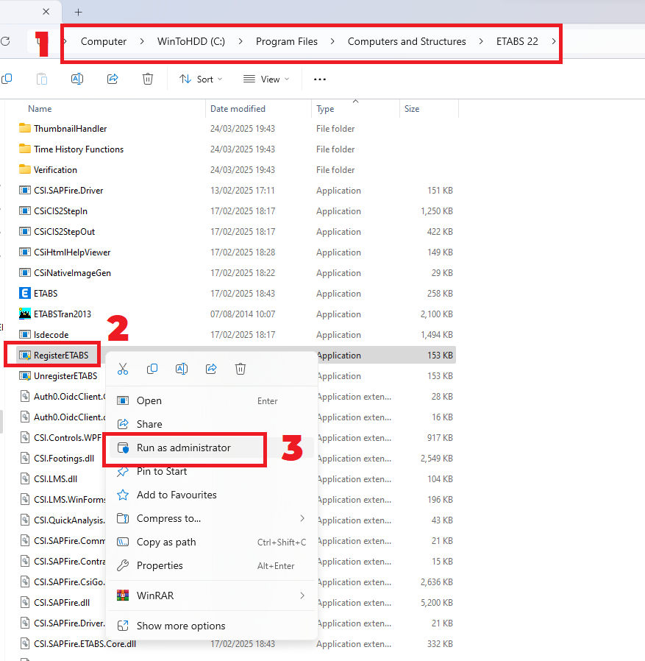Go to Computers and Structures in breadcrumb
The width and height of the screenshot is (645, 661).
point(407,41)
